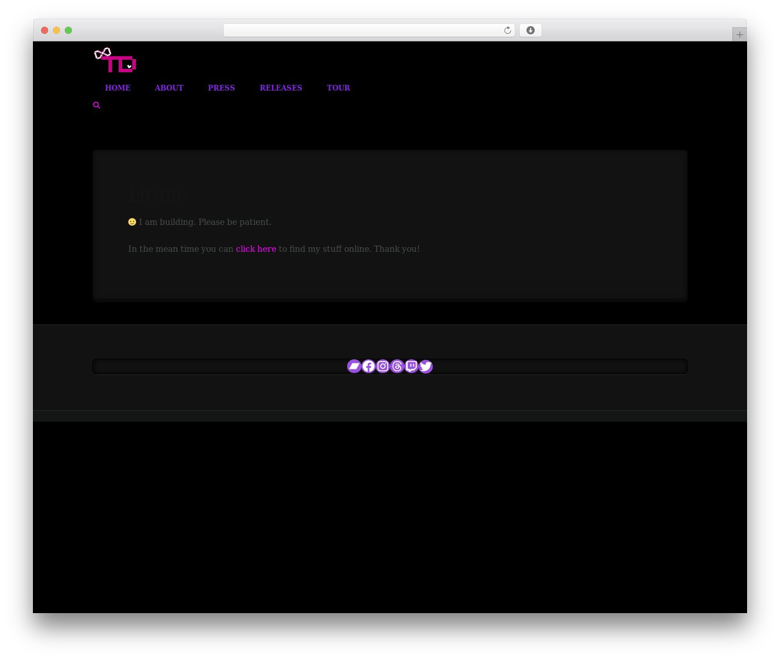Reload the page with refresh icon
Image resolution: width=780 pixels, height=660 pixels.
[508, 30]
